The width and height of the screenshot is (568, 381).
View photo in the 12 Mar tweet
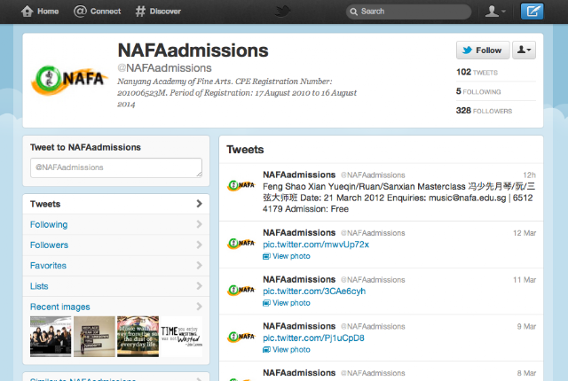287,256
